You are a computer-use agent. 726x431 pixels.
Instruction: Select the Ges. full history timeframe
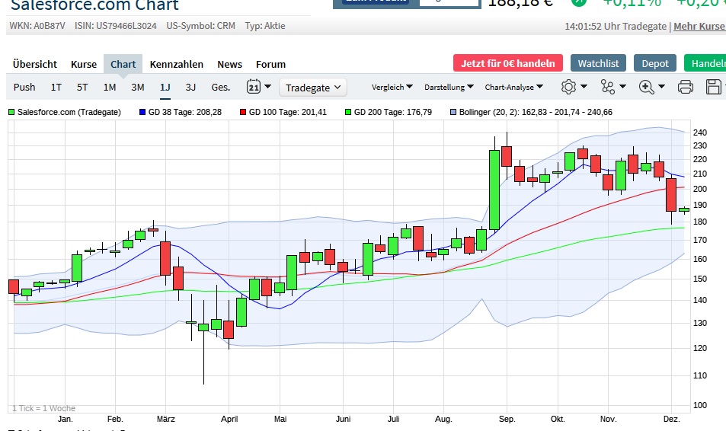[221, 87]
